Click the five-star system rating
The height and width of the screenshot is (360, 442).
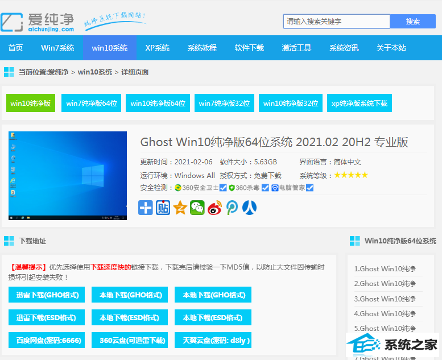coord(351,175)
